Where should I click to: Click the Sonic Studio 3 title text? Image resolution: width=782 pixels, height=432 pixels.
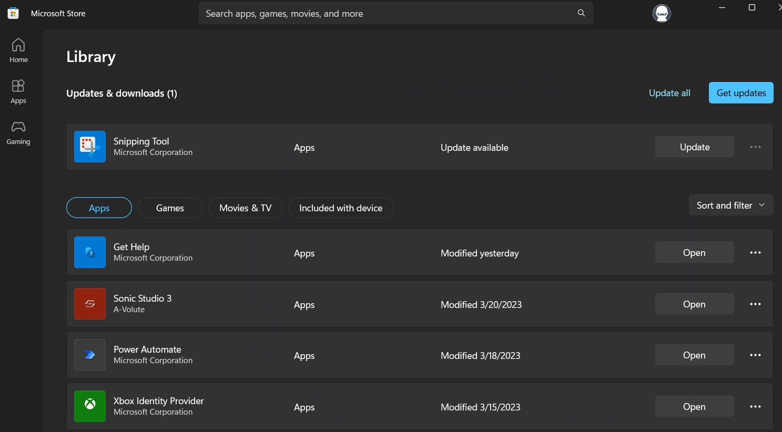pyautogui.click(x=143, y=298)
